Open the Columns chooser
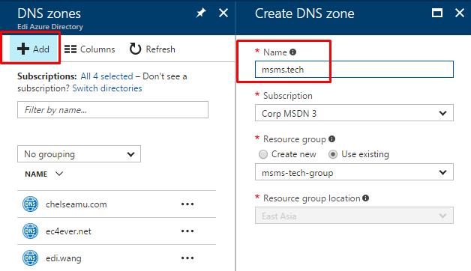 pos(90,49)
